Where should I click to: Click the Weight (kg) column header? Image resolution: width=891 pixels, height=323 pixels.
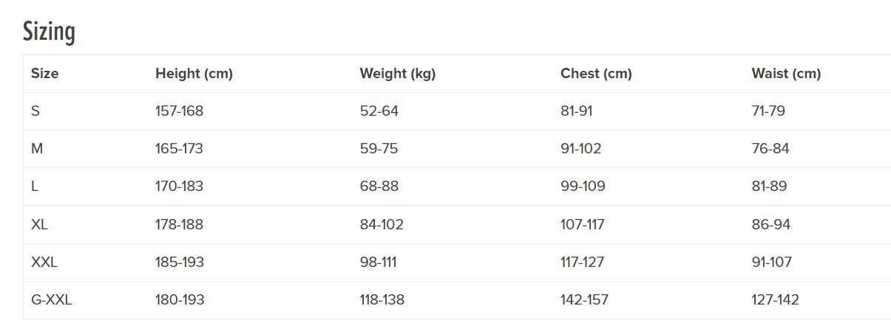[398, 74]
